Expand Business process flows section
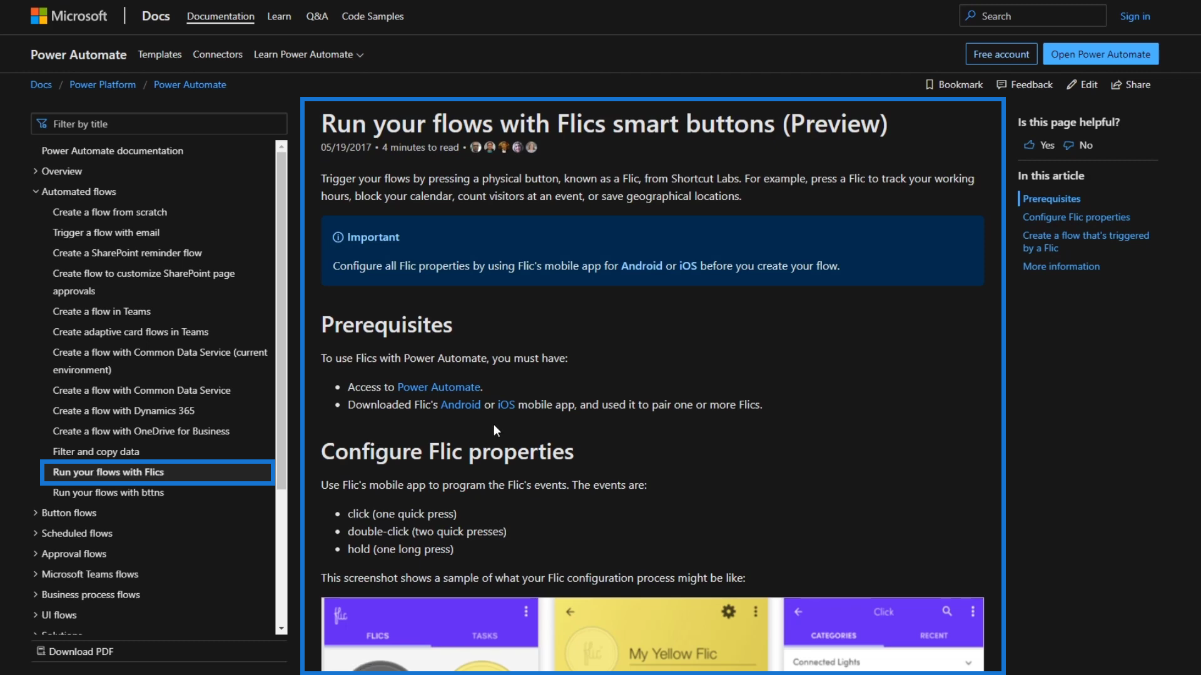The image size is (1201, 675). tap(36, 595)
